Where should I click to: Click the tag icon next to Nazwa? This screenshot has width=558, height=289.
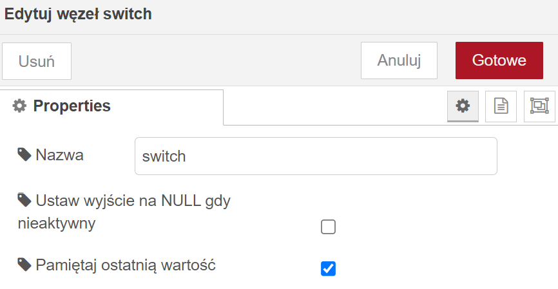click(x=24, y=154)
